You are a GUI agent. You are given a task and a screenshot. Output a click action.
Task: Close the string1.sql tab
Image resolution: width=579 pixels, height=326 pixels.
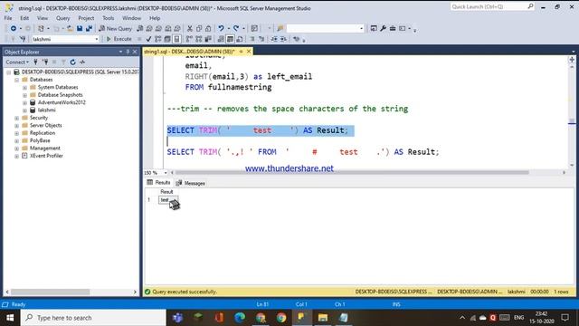tap(249, 52)
